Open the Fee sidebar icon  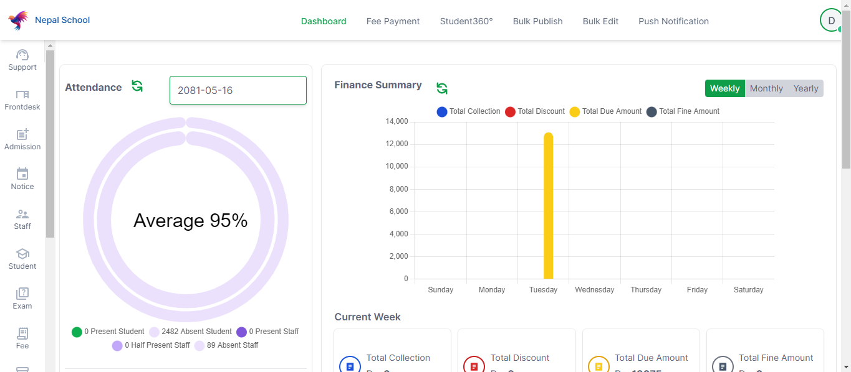pos(22,334)
